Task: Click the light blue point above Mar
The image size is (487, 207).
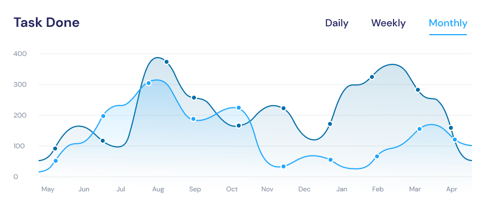Action: 420,129
